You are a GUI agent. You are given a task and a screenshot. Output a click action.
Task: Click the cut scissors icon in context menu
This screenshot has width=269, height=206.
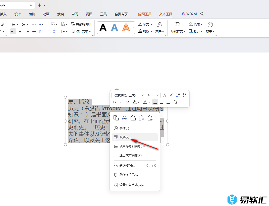point(125,118)
